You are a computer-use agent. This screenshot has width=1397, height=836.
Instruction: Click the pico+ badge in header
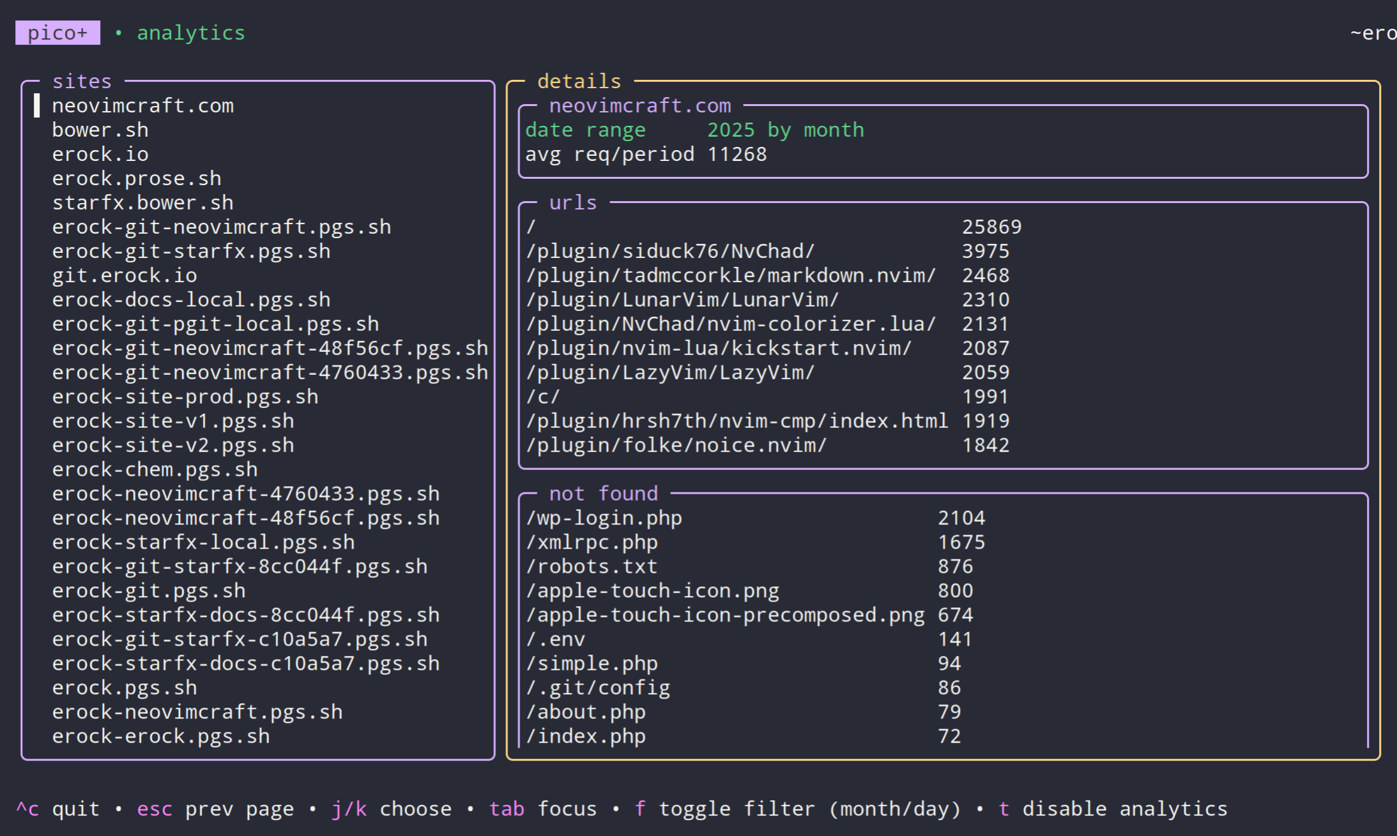57,33
